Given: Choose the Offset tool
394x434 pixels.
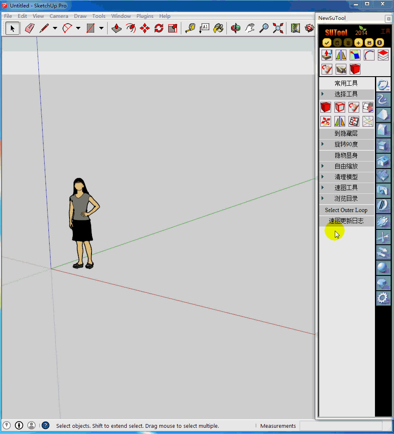Looking at the screenshot, I should [x=131, y=28].
